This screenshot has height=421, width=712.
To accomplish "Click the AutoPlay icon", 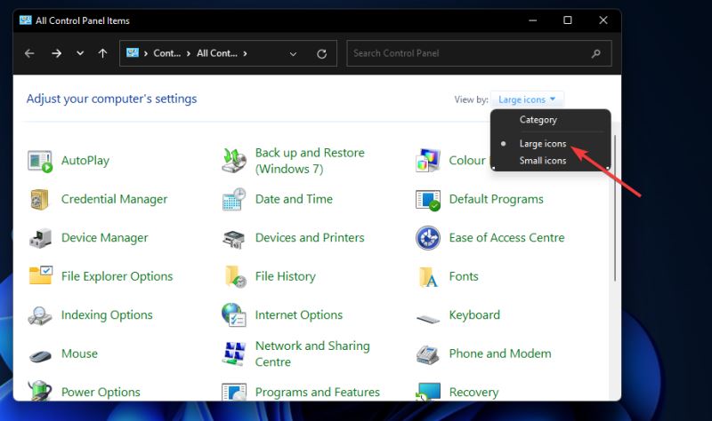I will click(41, 161).
